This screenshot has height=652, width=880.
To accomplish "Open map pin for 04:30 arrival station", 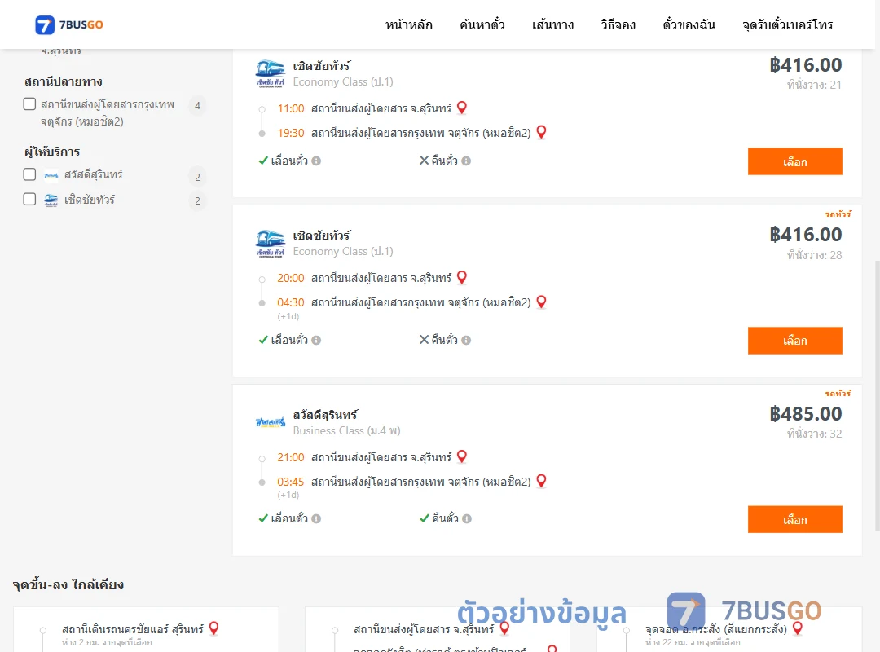I will click(x=542, y=302).
